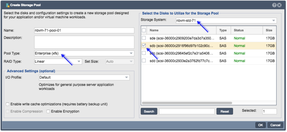Toggle the Enable Encryption checkbox
Screen dimensions: 287x132
click(x=48, y=111)
